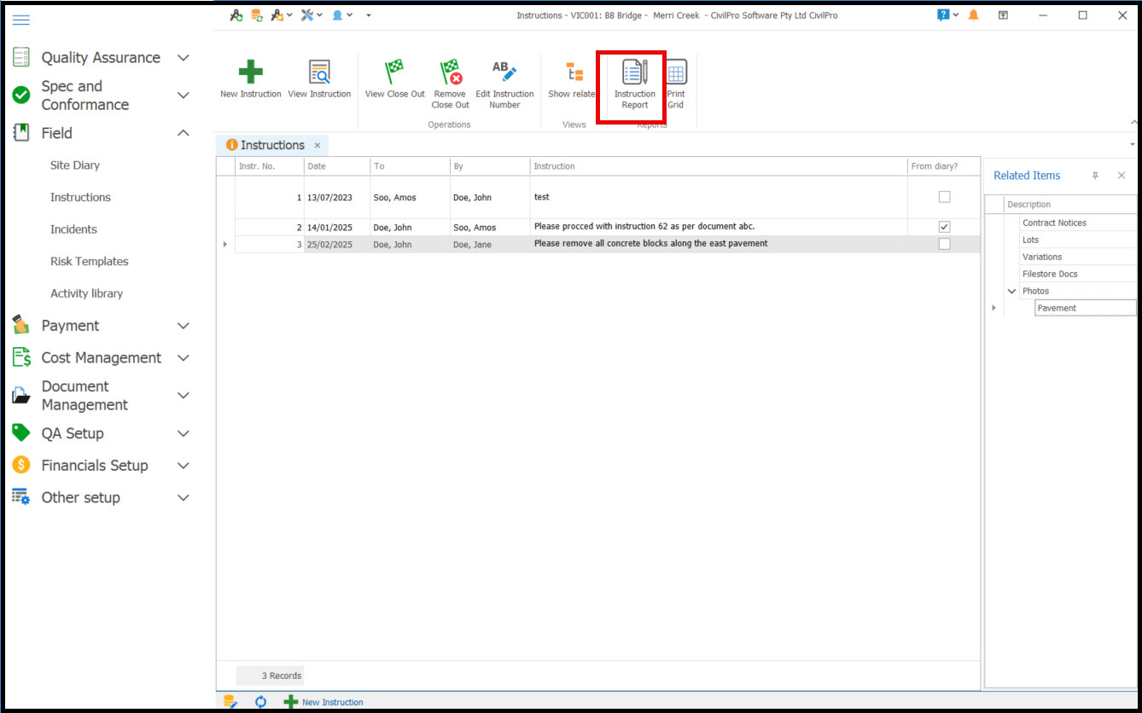Click the Print Grid icon
1142x713 pixels.
tap(676, 74)
